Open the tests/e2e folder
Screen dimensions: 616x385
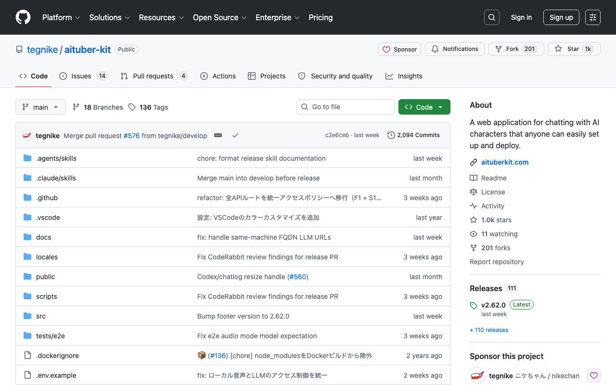point(51,336)
